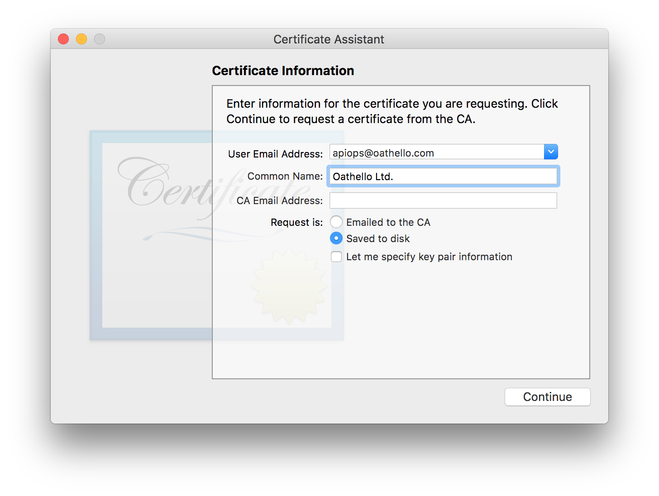Image resolution: width=659 pixels, height=496 pixels.
Task: Expand the User Email Address dropdown arrow
Action: [x=551, y=152]
